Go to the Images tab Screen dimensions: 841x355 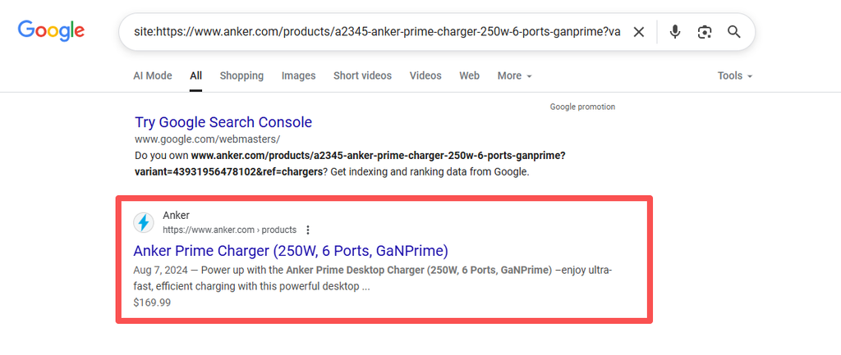(298, 75)
